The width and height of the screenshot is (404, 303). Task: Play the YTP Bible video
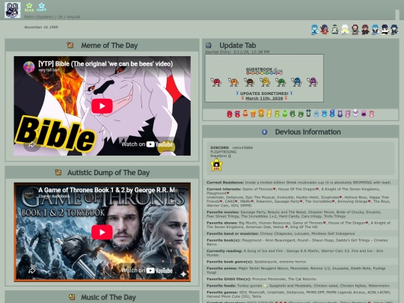[102, 106]
